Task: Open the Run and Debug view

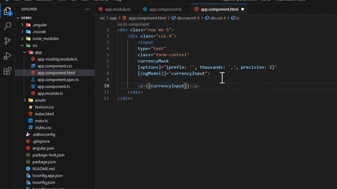Action: [7, 56]
